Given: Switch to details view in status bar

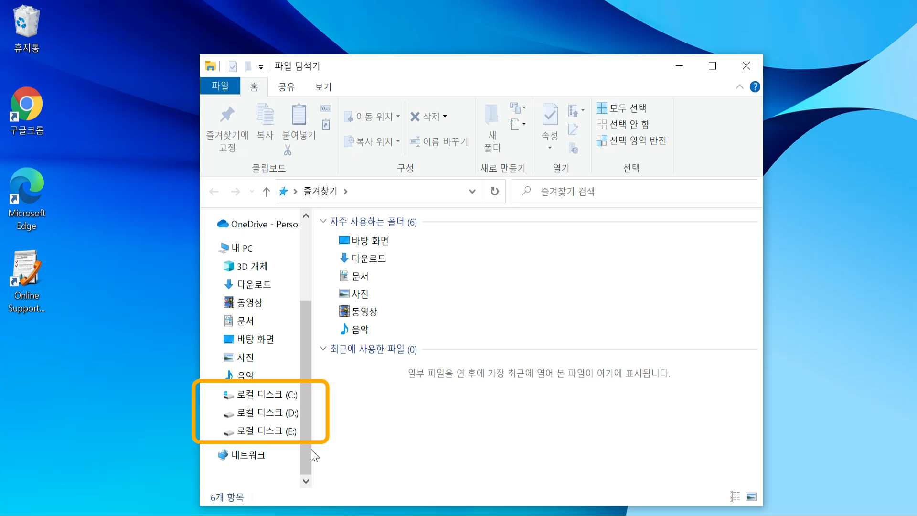Looking at the screenshot, I should (x=735, y=497).
